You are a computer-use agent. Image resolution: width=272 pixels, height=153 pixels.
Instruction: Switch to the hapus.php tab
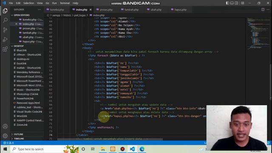tap(180, 10)
